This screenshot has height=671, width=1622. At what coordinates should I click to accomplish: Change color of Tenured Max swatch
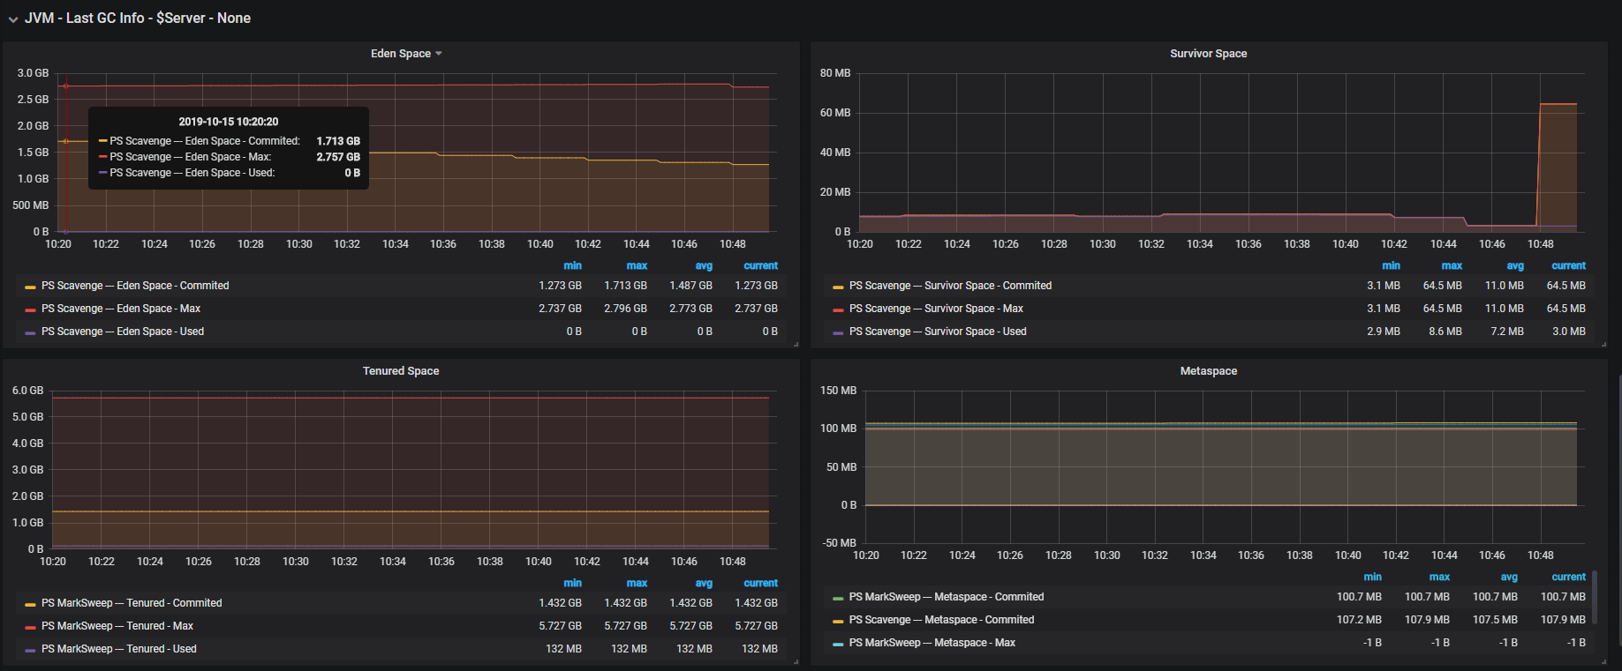pos(30,627)
